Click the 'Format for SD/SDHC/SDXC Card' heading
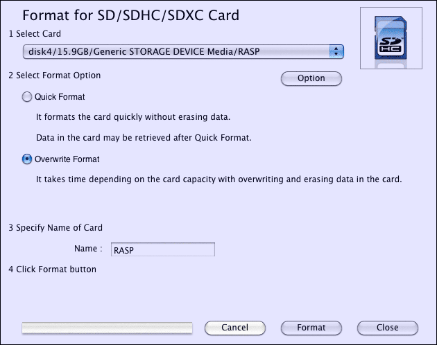 (130, 15)
